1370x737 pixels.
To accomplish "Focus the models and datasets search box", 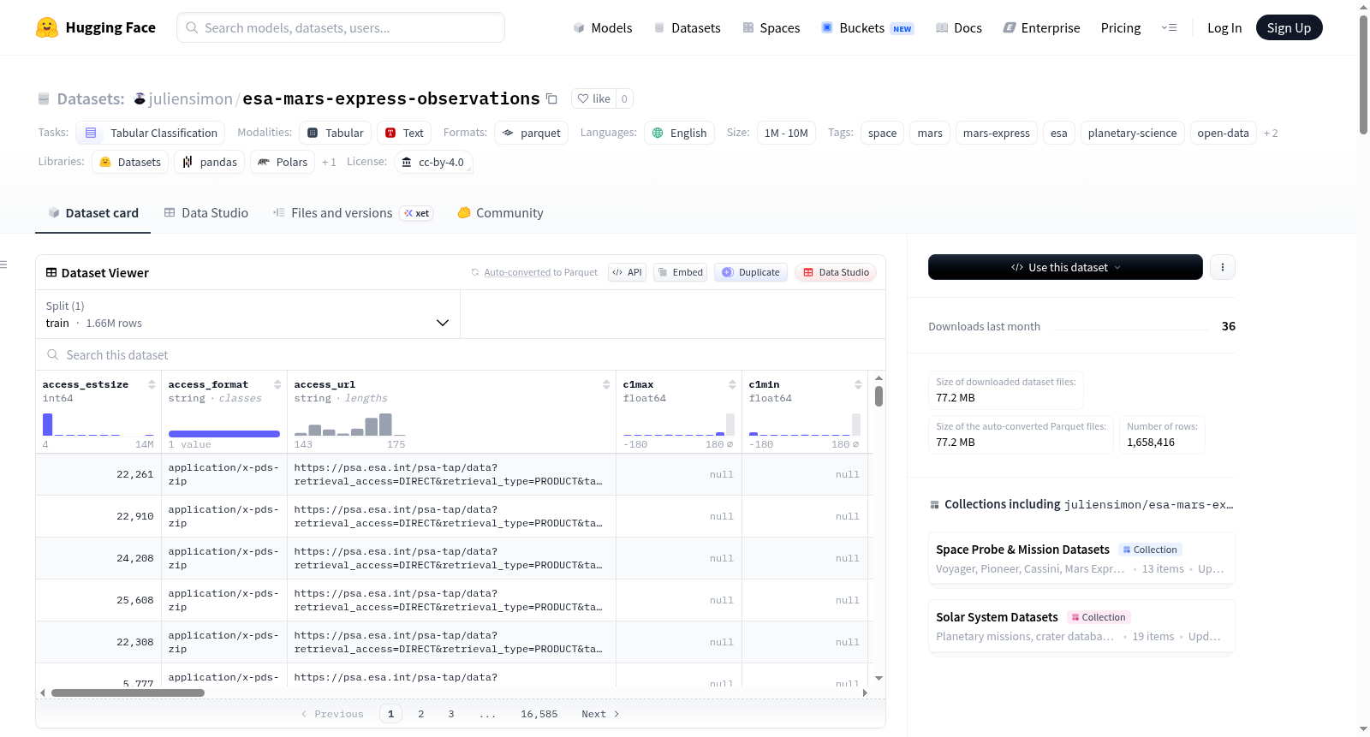I will tap(341, 27).
